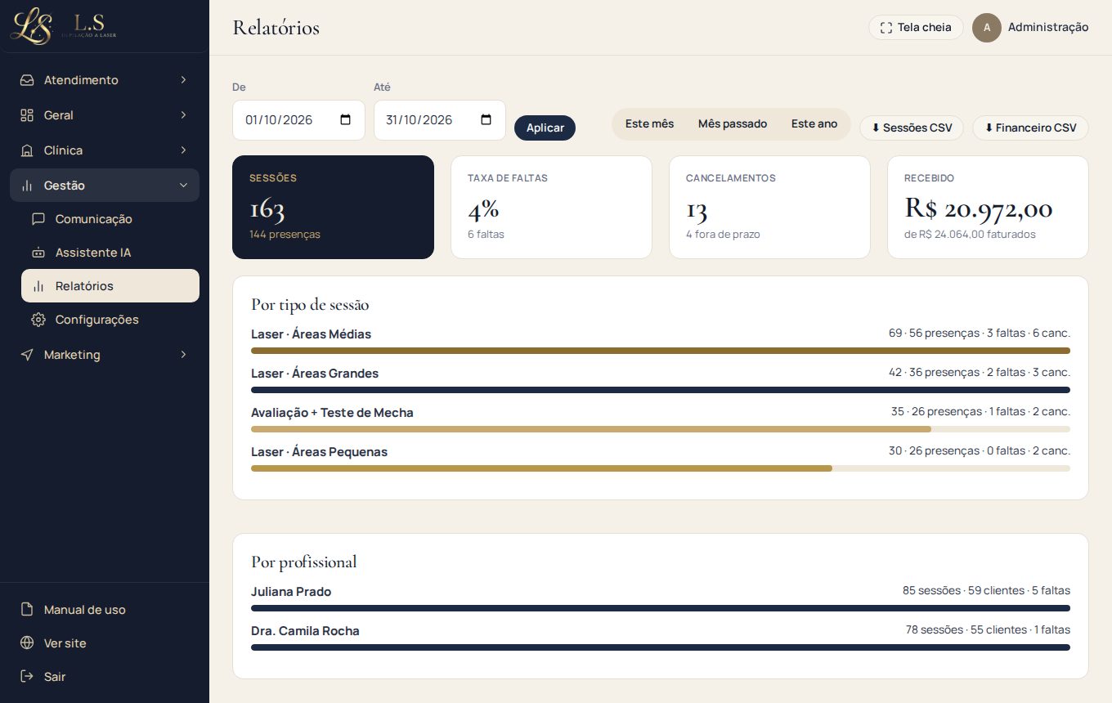1112x703 pixels.
Task: Expand the Atendimento menu chevron
Action: tap(183, 80)
